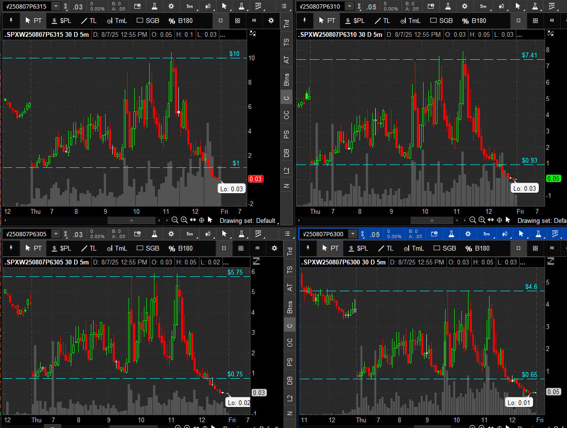567x428 pixels.
Task: Expand the 5m timeframe selector on P6310 chart
Action: [x=483, y=6]
